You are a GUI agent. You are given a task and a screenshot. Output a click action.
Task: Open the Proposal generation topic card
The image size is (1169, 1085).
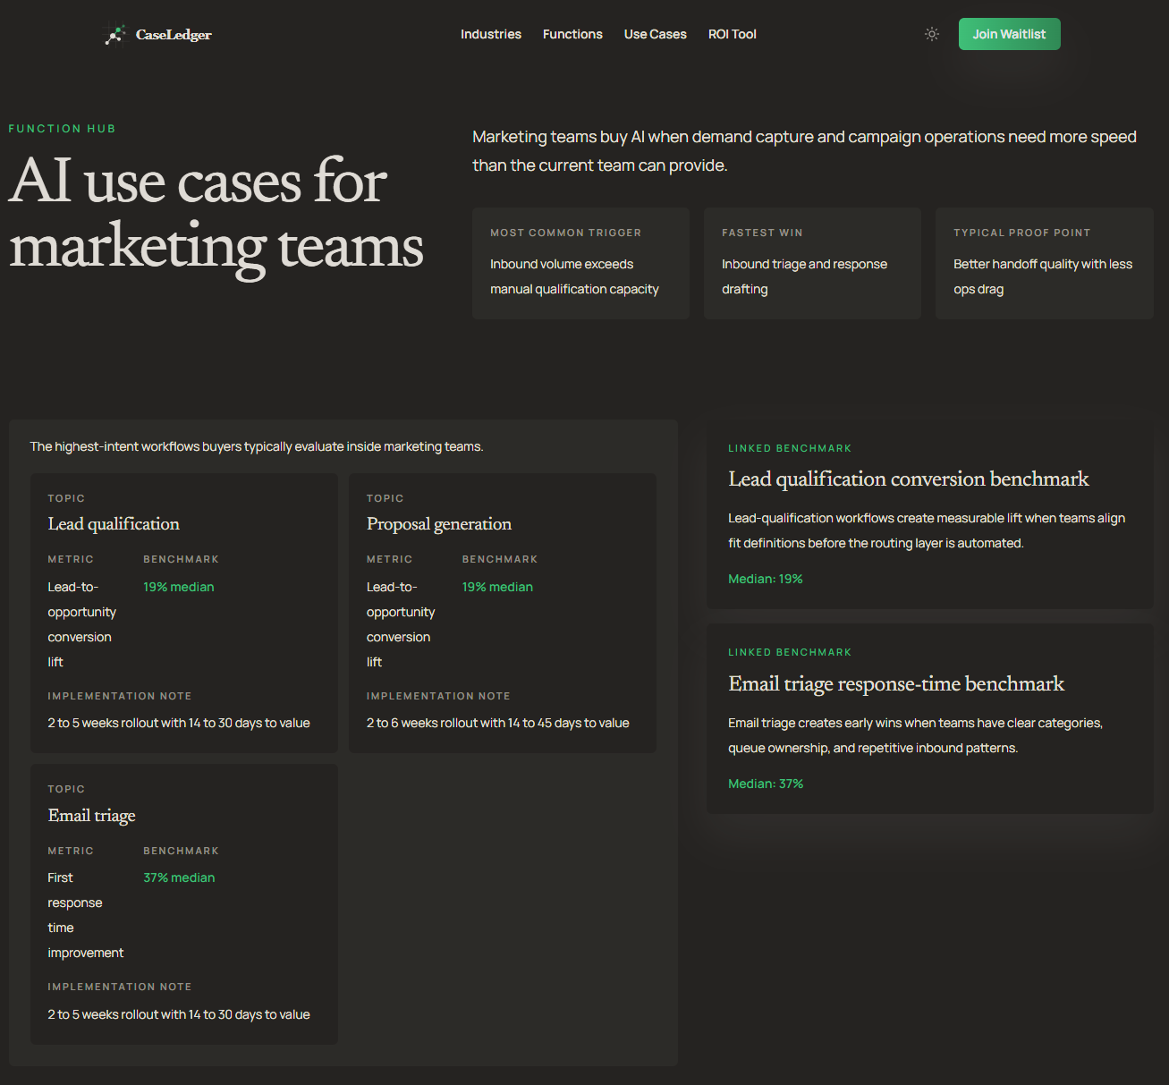coord(503,613)
